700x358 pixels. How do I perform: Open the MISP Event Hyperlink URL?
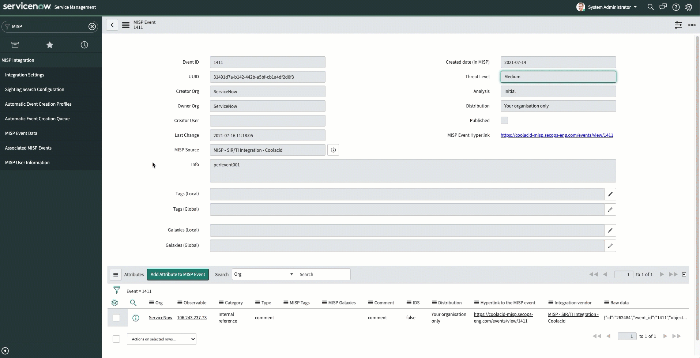pos(557,135)
